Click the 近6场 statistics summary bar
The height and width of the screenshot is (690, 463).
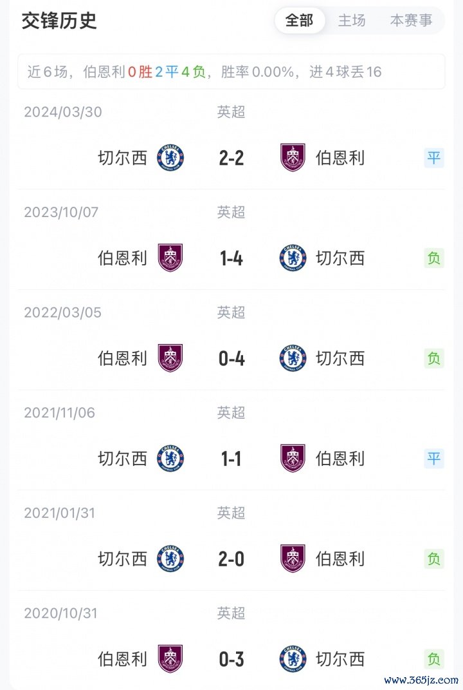click(x=231, y=72)
